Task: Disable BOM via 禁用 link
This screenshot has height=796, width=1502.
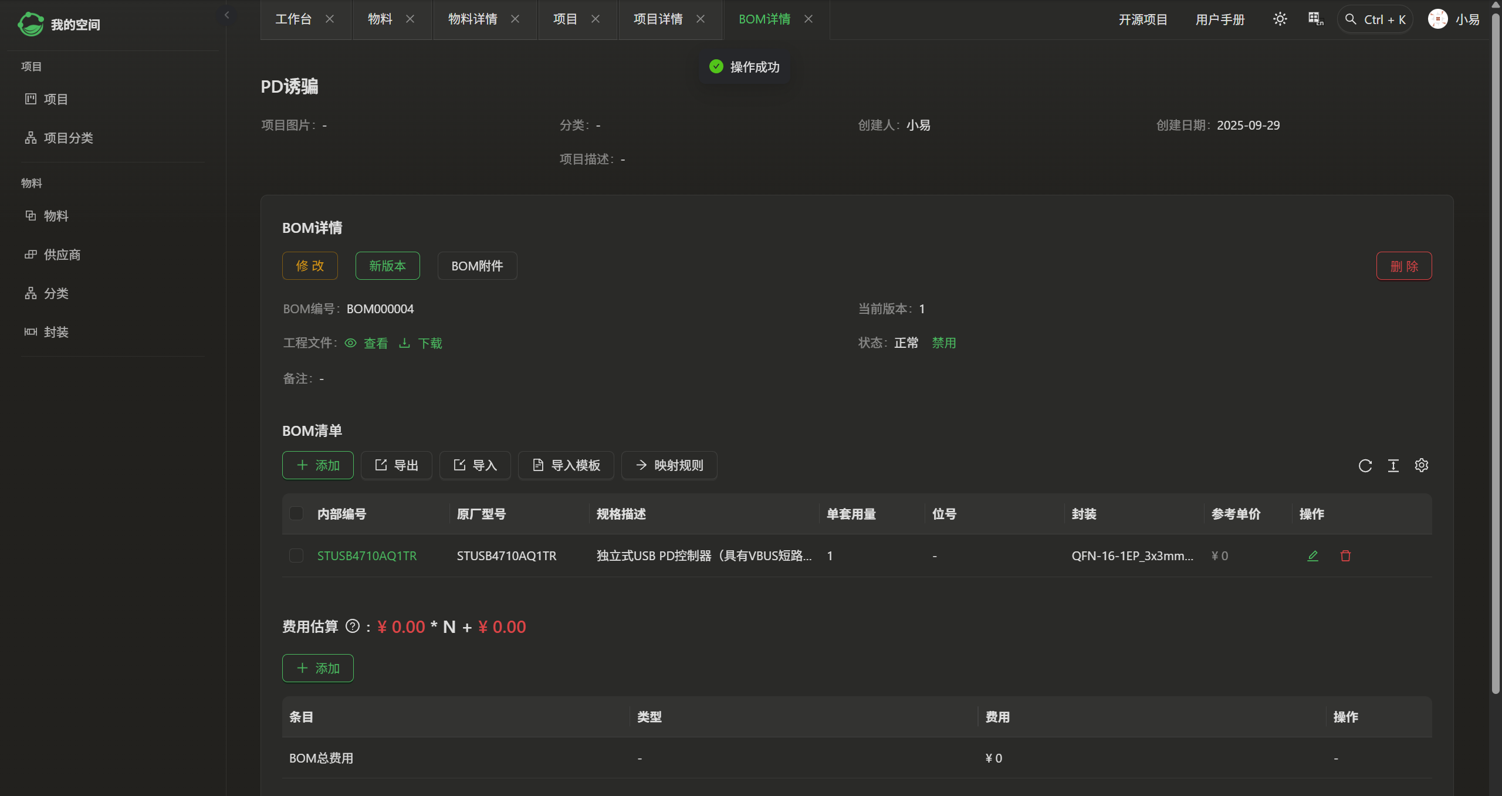Action: pyautogui.click(x=944, y=343)
